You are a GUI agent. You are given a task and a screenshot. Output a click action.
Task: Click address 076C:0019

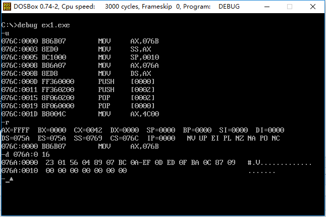click(20, 106)
